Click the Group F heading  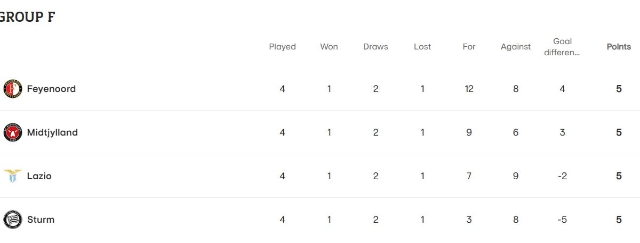pyautogui.click(x=28, y=17)
